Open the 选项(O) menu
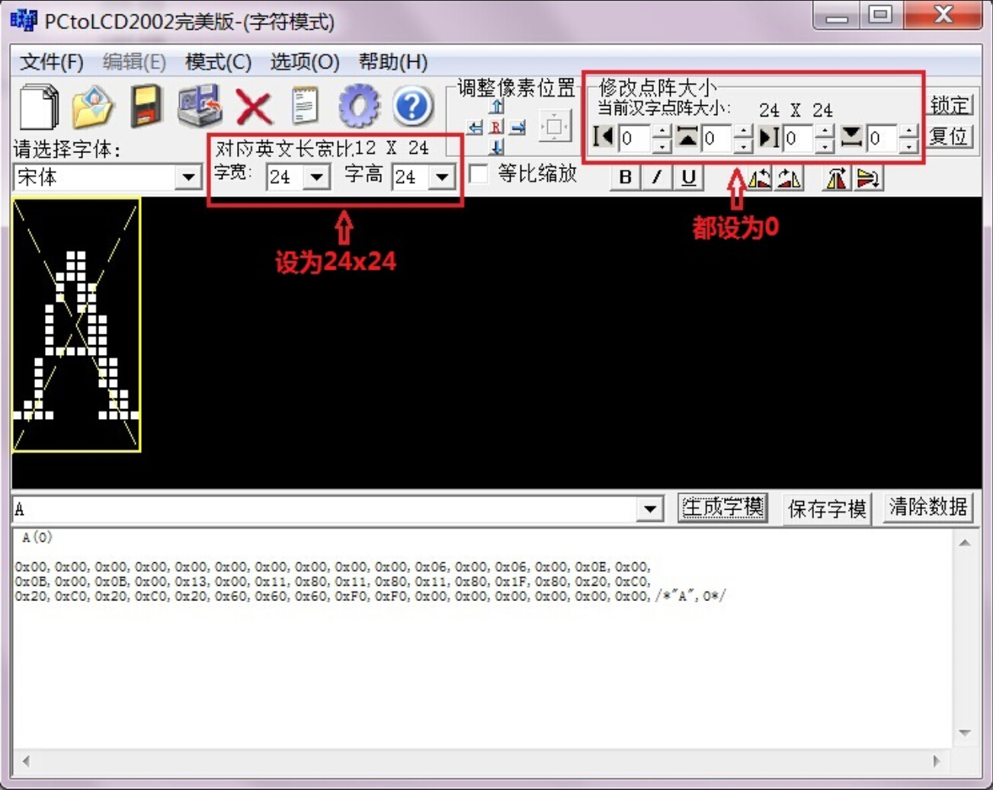The height and width of the screenshot is (790, 993). [x=304, y=62]
